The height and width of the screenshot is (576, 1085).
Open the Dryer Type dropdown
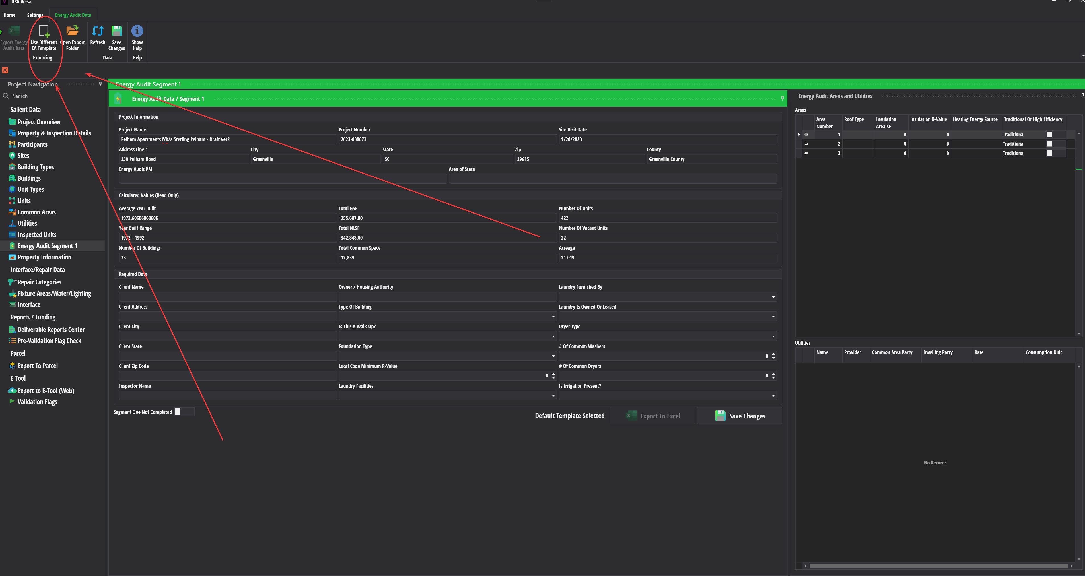pos(773,336)
